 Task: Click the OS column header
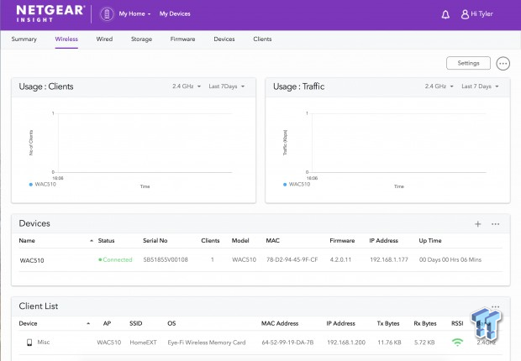171,323
